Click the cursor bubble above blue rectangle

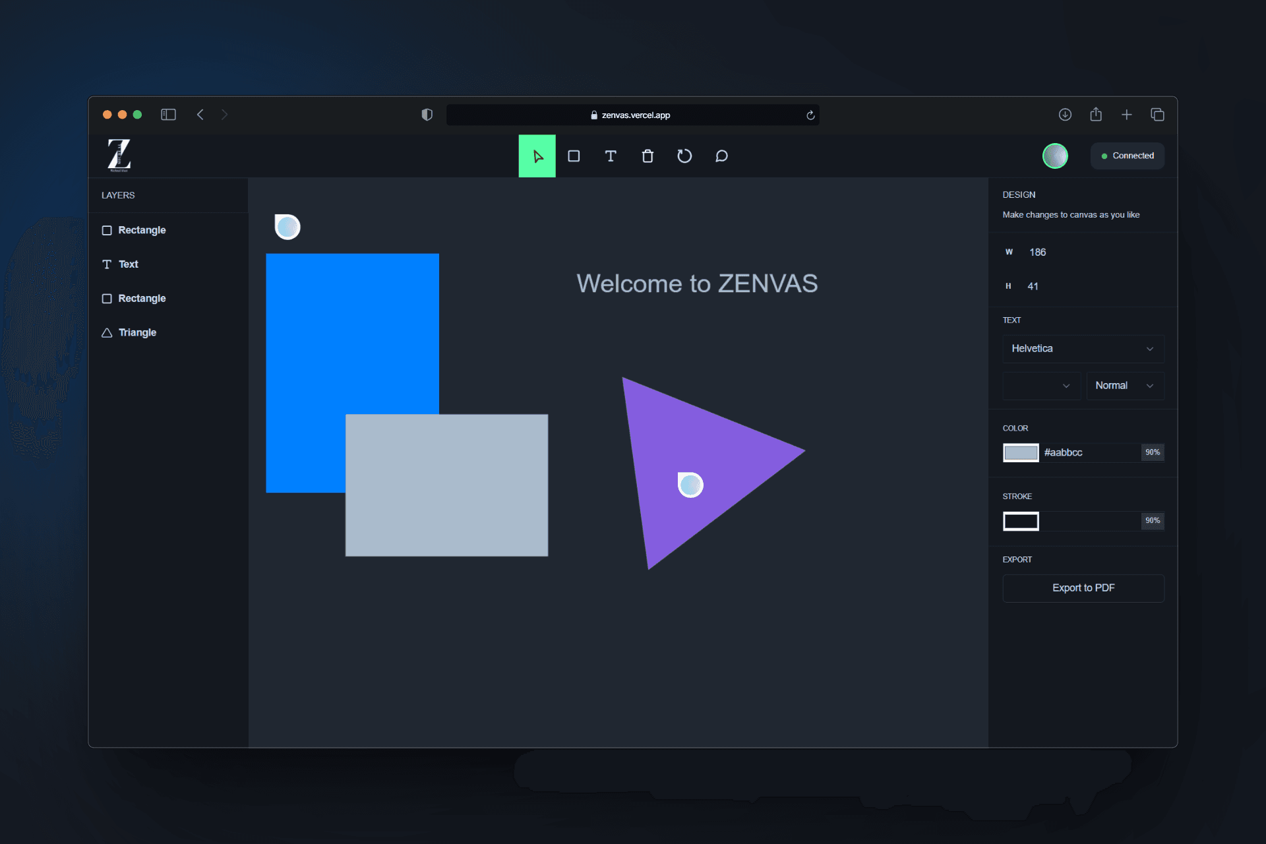(287, 227)
